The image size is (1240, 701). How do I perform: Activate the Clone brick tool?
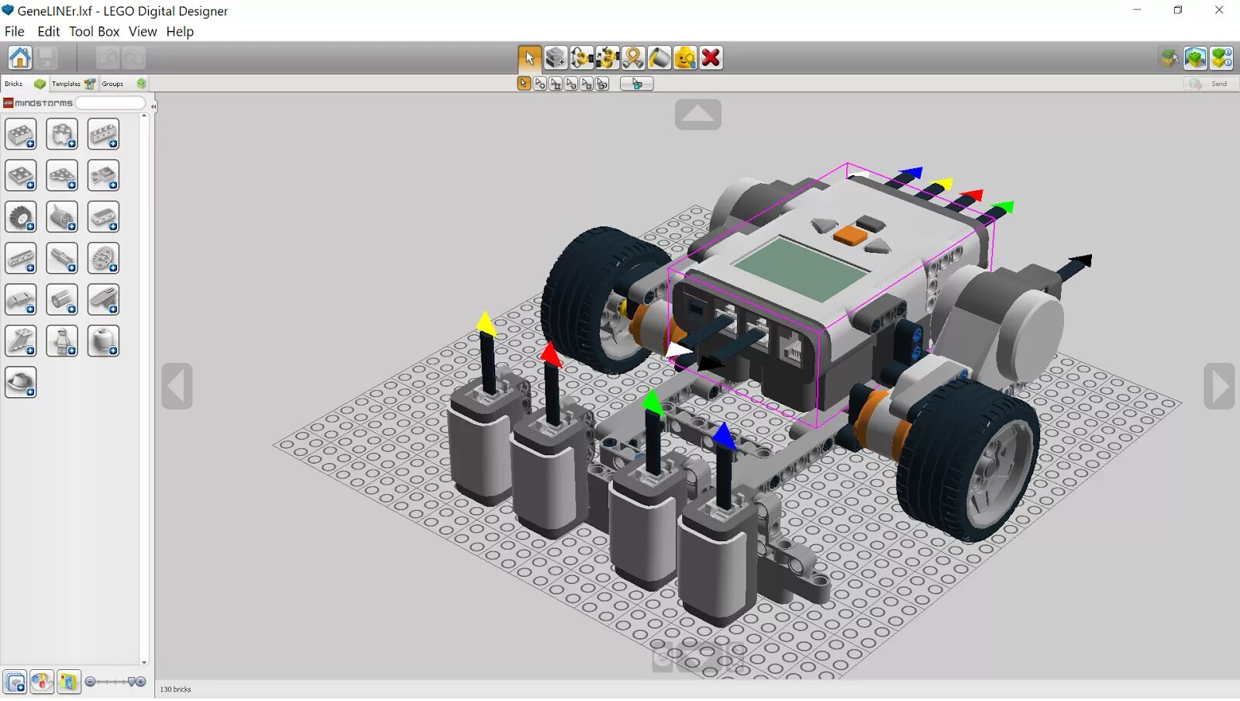click(x=556, y=58)
